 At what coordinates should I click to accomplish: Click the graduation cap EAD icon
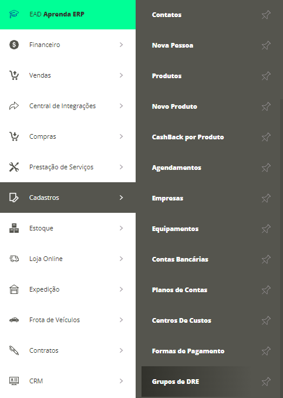[x=14, y=14]
